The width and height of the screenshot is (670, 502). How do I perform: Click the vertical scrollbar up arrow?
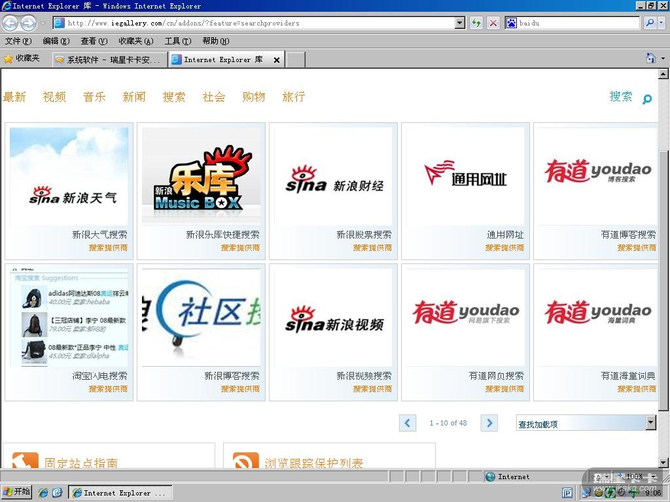tap(663, 74)
